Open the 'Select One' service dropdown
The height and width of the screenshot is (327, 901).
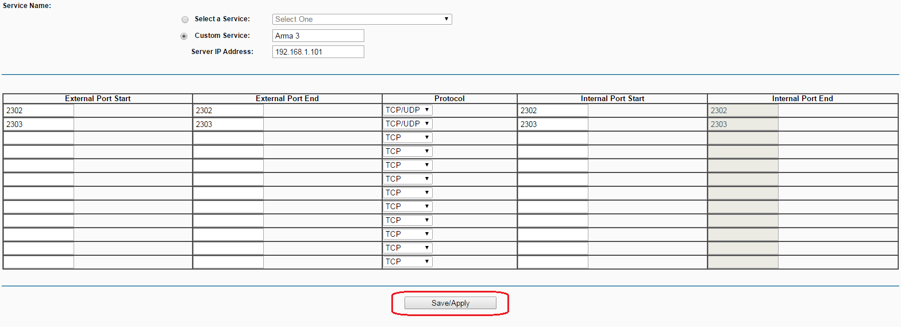click(x=362, y=19)
